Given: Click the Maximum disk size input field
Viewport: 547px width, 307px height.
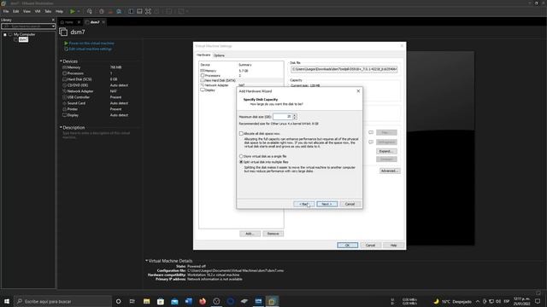Looking at the screenshot, I should point(282,117).
